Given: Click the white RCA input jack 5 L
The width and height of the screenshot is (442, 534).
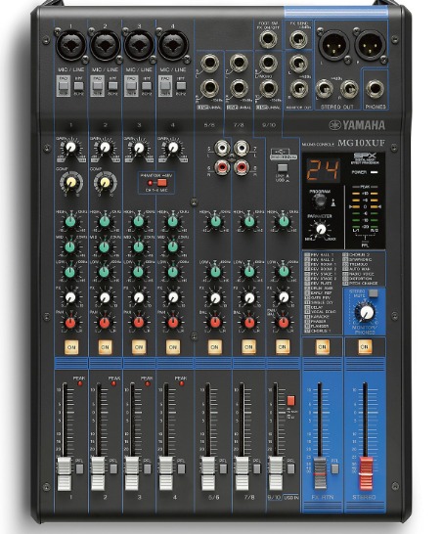Looking at the screenshot, I should 222,148.
